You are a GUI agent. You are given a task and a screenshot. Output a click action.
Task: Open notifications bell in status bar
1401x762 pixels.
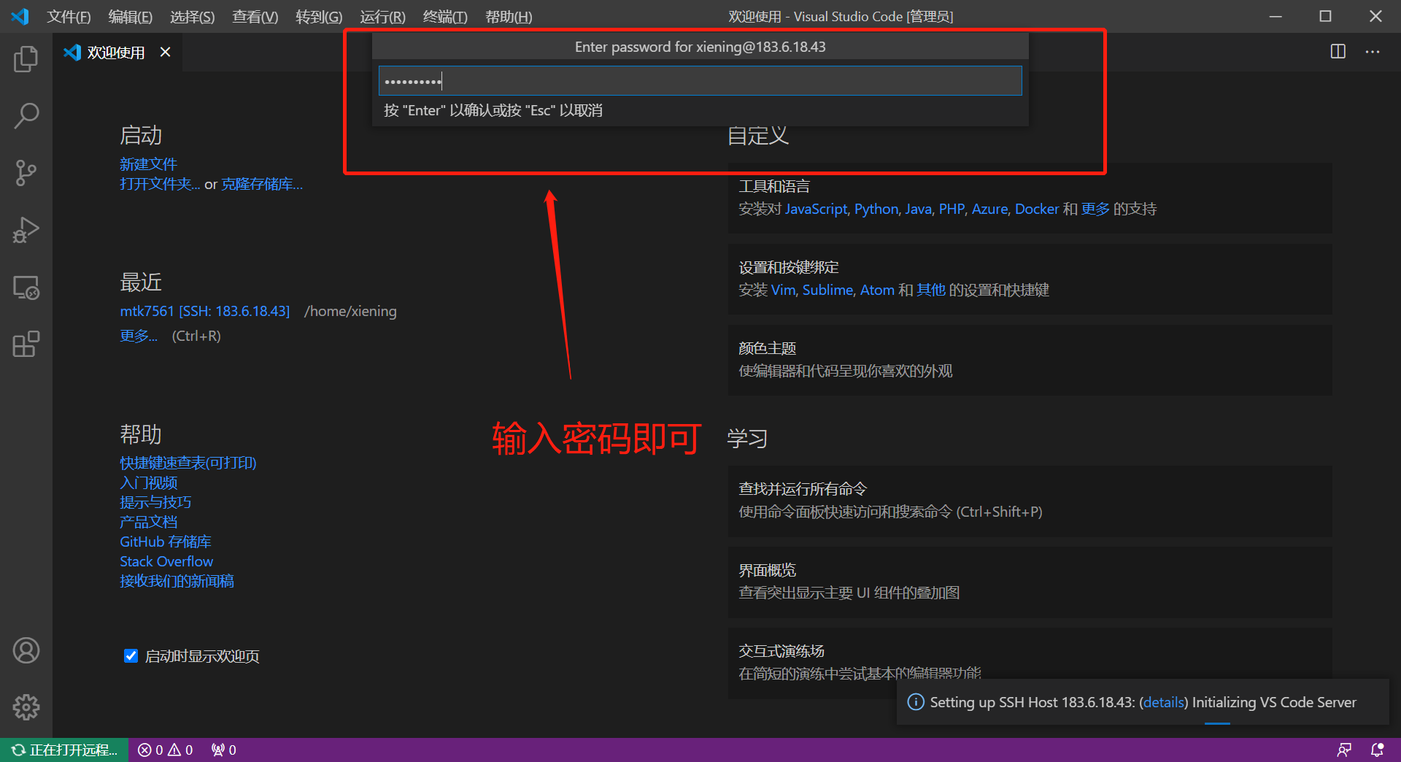[x=1377, y=750]
